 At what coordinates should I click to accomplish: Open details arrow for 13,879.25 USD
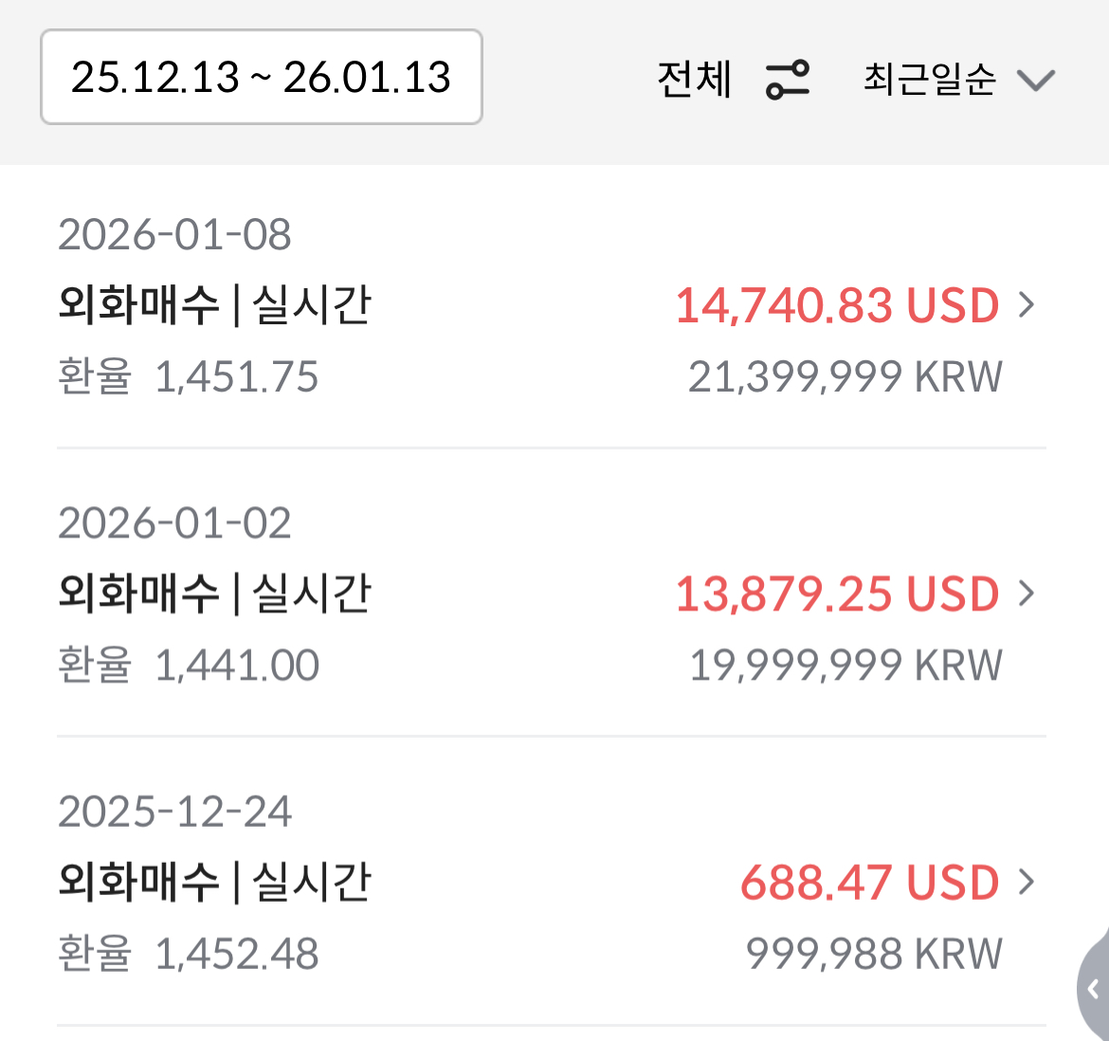(1027, 594)
